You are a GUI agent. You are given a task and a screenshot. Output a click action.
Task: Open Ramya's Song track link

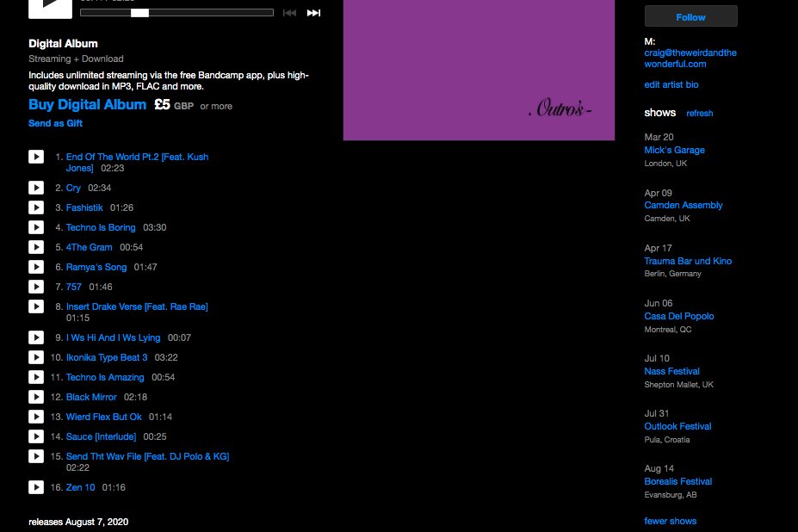pyautogui.click(x=96, y=267)
